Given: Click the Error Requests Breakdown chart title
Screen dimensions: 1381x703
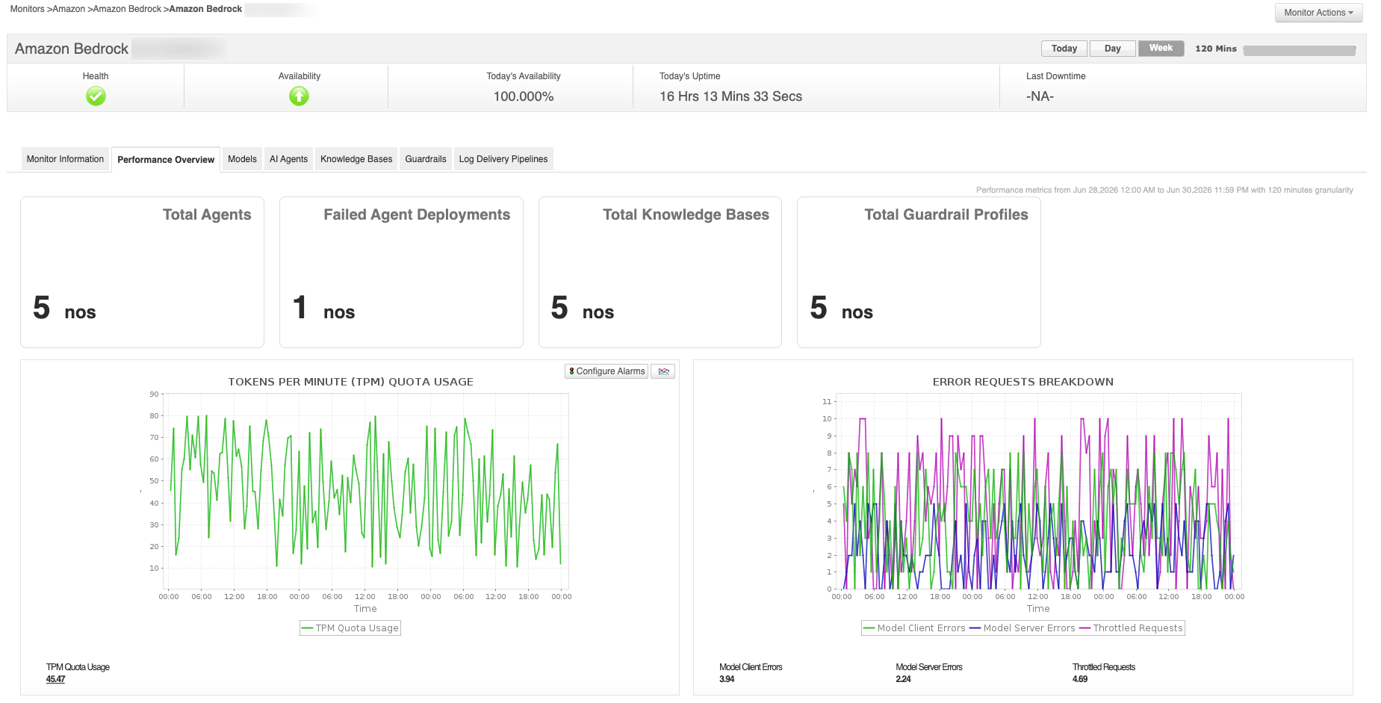Looking at the screenshot, I should coord(1022,382).
